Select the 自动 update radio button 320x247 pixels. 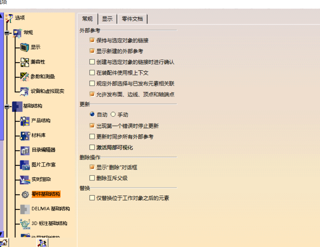tap(92, 114)
